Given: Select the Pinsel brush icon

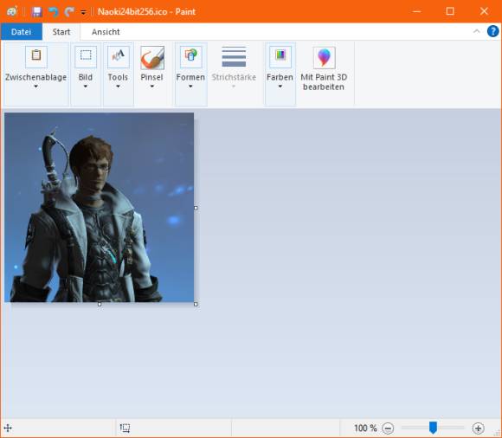Looking at the screenshot, I should [x=152, y=58].
